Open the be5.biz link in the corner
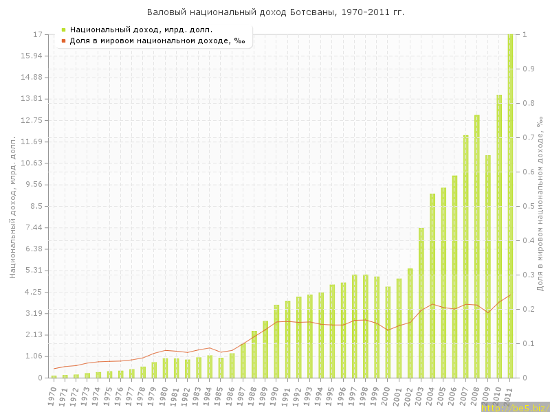The image size is (550, 412). (514, 408)
